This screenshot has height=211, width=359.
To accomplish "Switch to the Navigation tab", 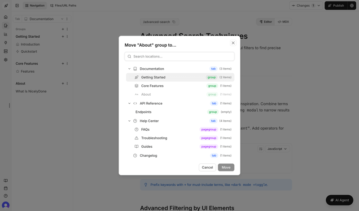I will click(x=35, y=5).
